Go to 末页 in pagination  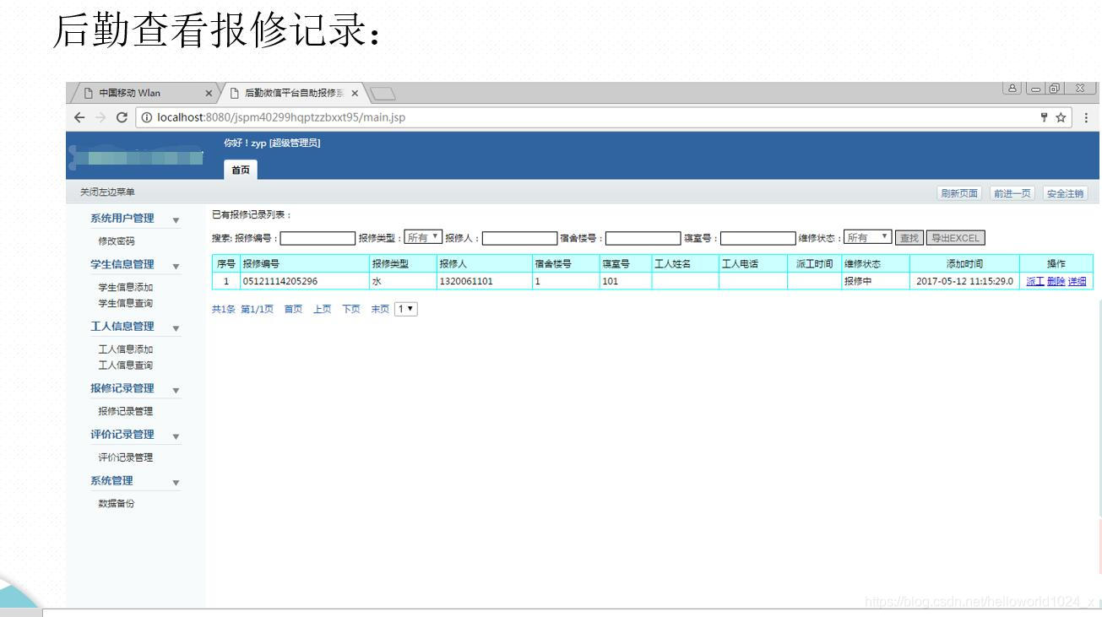pyautogui.click(x=380, y=310)
